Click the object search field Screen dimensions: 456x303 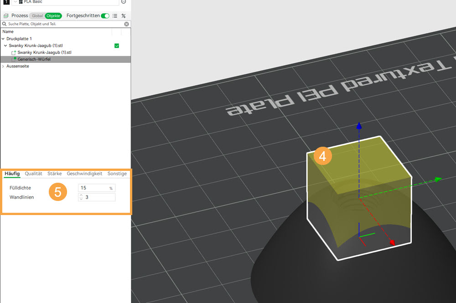click(65, 24)
